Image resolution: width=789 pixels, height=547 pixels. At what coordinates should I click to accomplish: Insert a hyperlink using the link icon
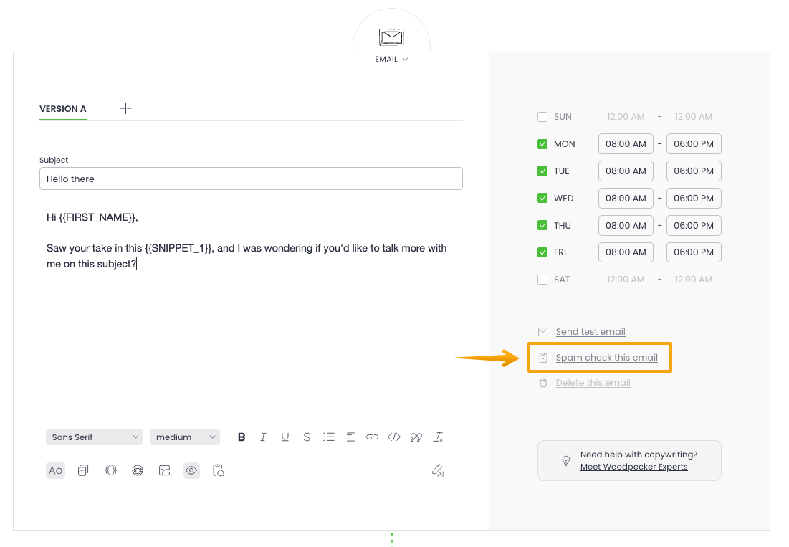point(372,437)
